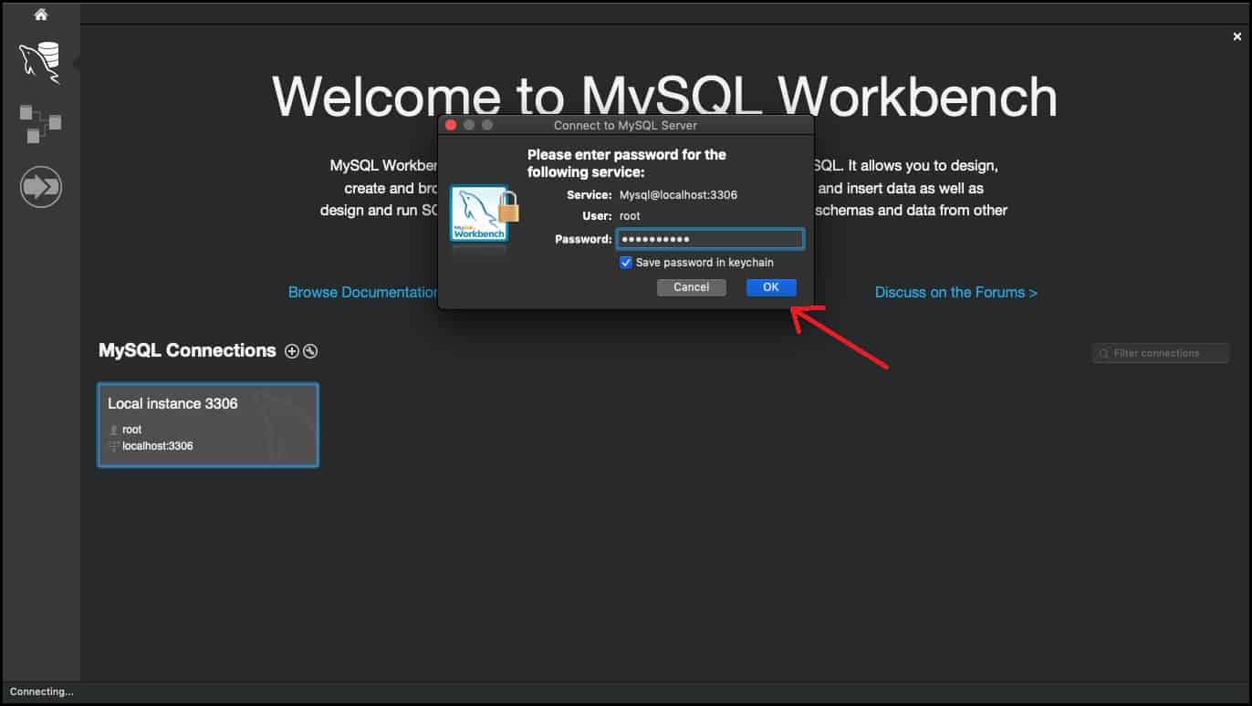Open the Migration wizard arrow icon
This screenshot has height=706, width=1252.
point(40,187)
